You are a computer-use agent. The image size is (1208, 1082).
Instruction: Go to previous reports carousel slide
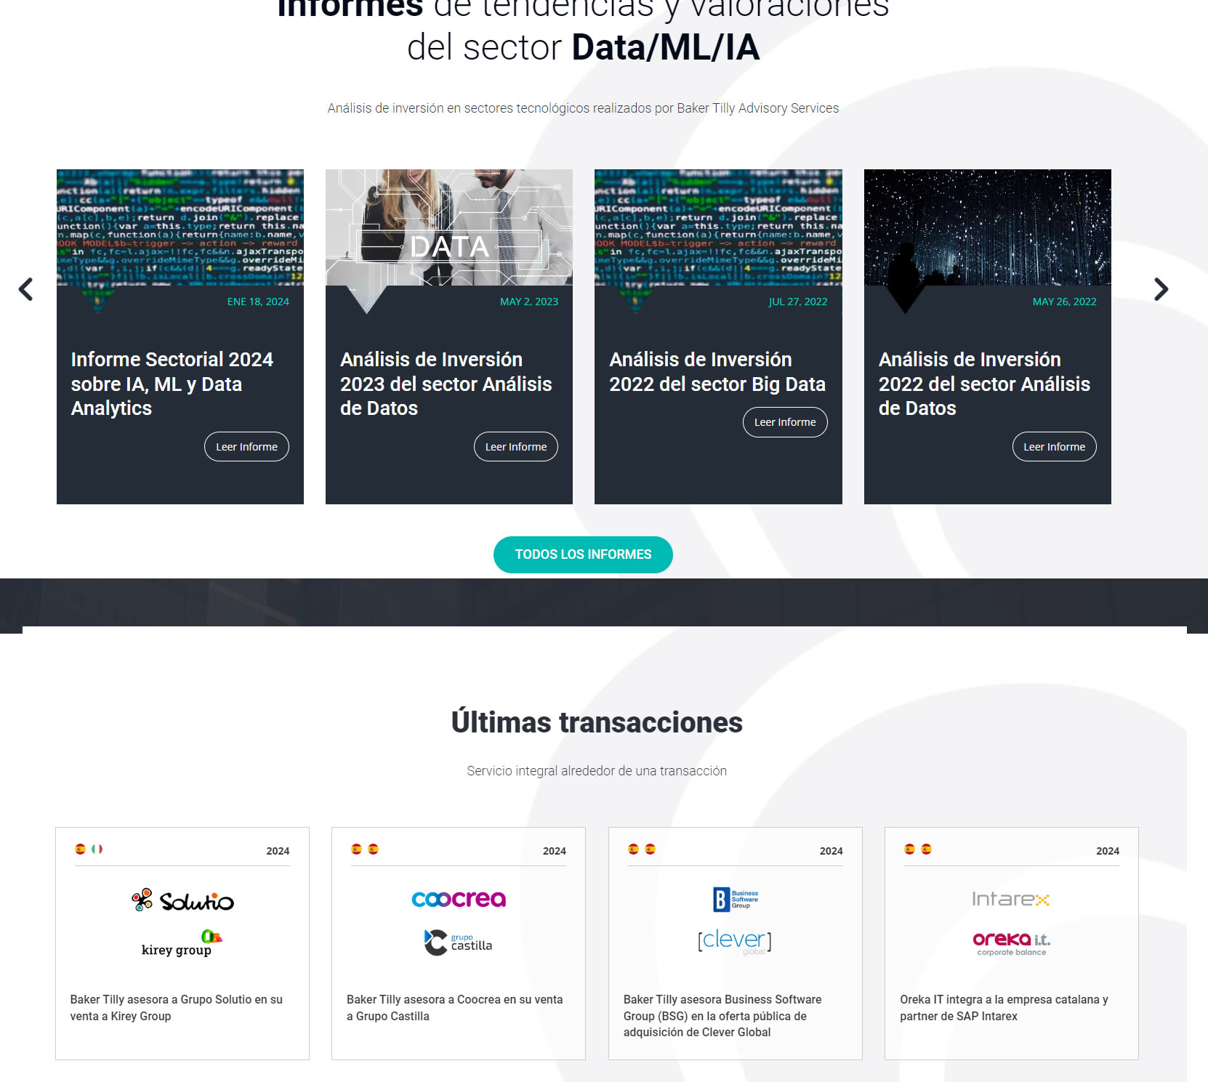coord(26,289)
